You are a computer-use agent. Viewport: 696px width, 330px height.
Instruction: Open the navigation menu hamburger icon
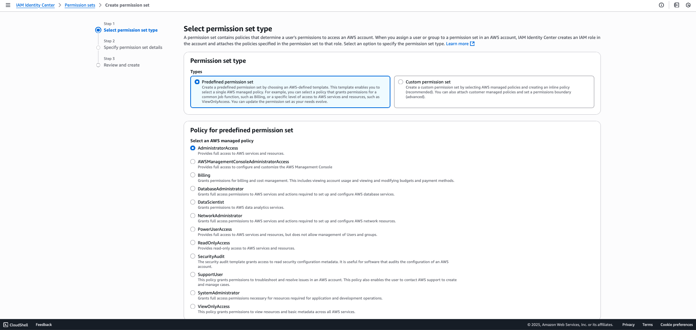[x=8, y=5]
